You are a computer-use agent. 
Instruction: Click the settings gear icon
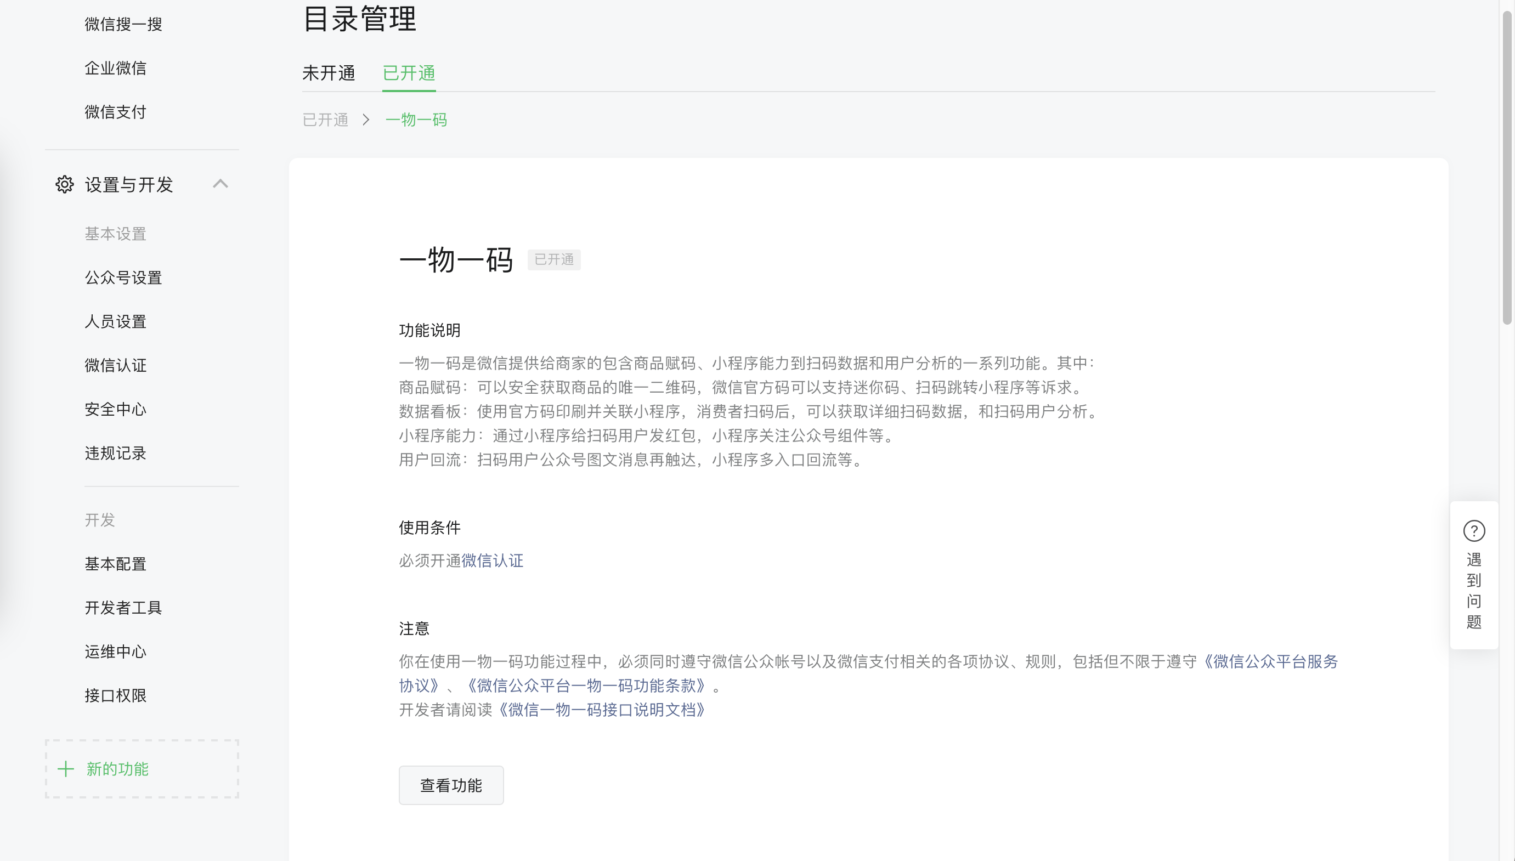click(65, 184)
